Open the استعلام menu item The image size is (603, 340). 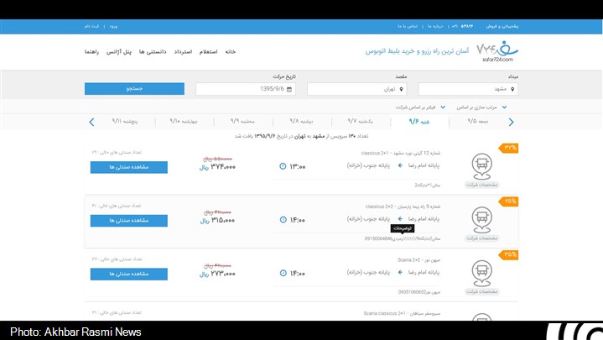[x=209, y=52]
